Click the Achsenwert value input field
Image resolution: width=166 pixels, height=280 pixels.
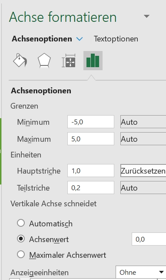(149, 239)
